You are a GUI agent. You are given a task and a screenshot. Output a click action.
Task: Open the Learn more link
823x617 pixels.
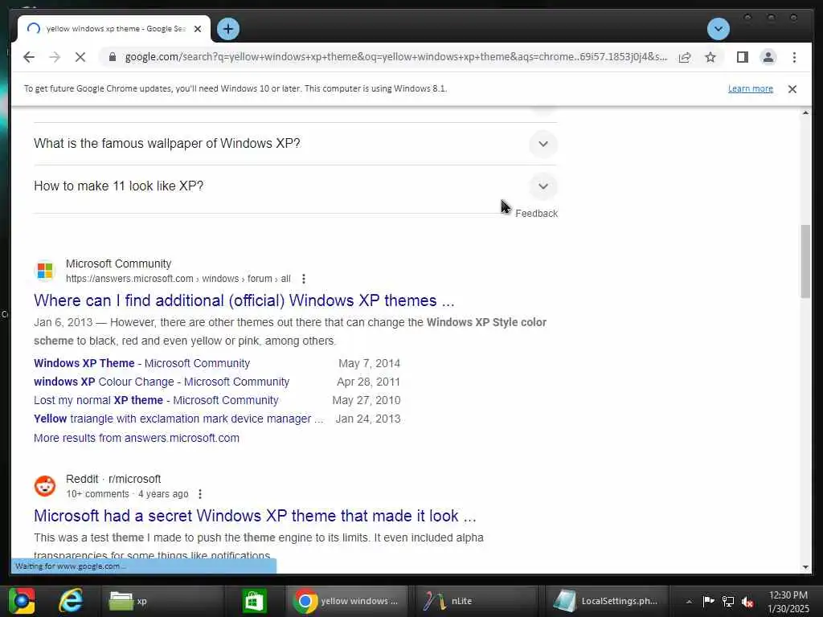[x=750, y=88]
